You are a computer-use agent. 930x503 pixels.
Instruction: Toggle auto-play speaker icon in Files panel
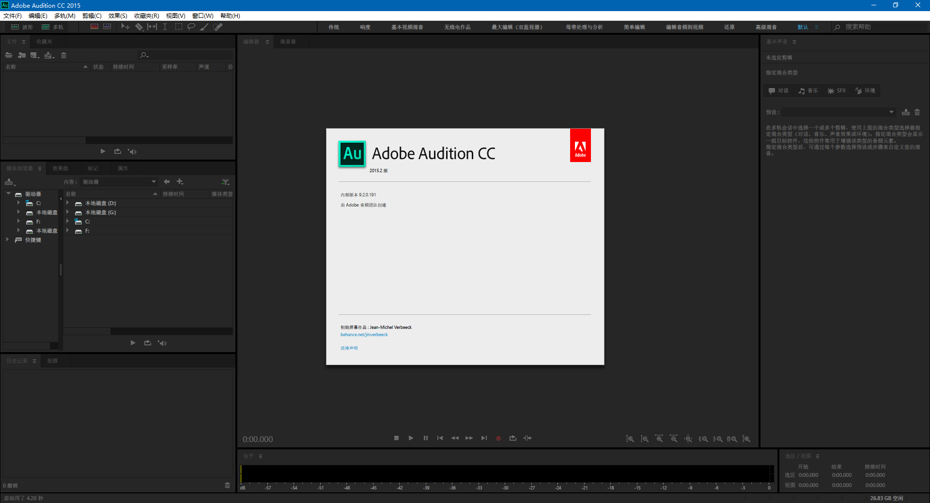click(x=132, y=151)
